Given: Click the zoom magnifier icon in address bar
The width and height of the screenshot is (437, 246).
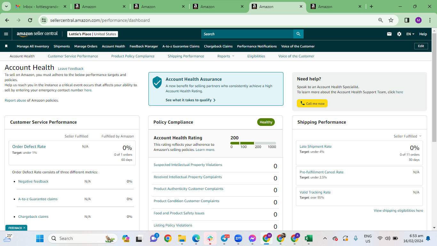Looking at the screenshot, I should pos(381,20).
